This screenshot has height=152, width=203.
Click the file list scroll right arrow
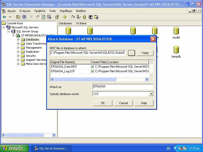[x=147, y=79]
